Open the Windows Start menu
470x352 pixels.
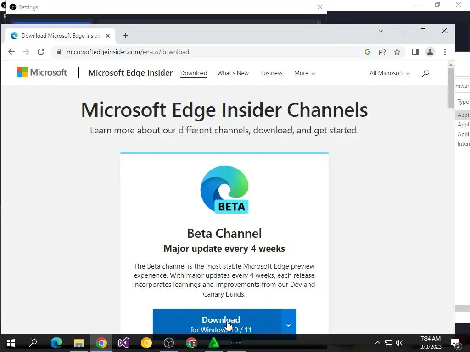coord(11,343)
